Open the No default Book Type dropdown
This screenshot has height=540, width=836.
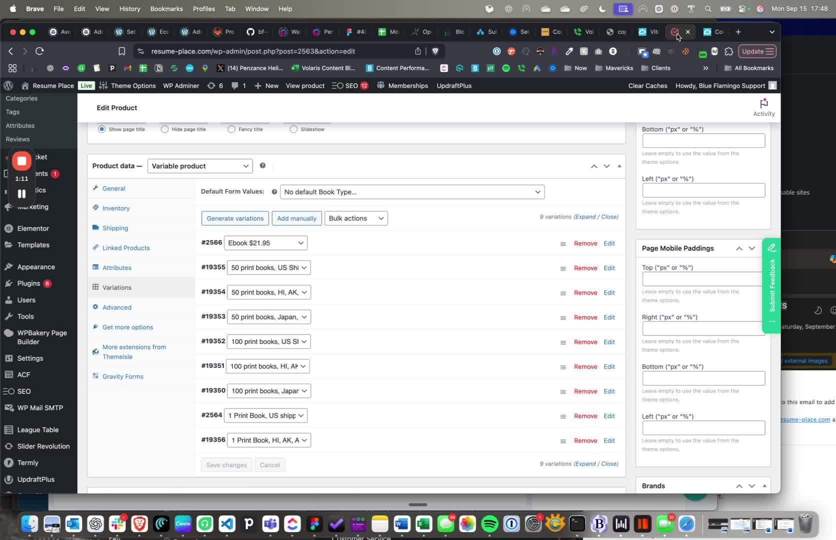[x=412, y=192]
